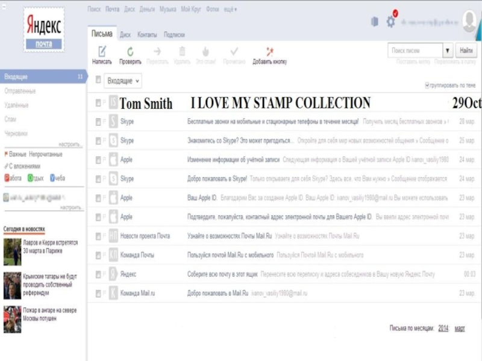482x361 pixels.
Task: Click the Добавить кнопку icon
Action: click(269, 51)
